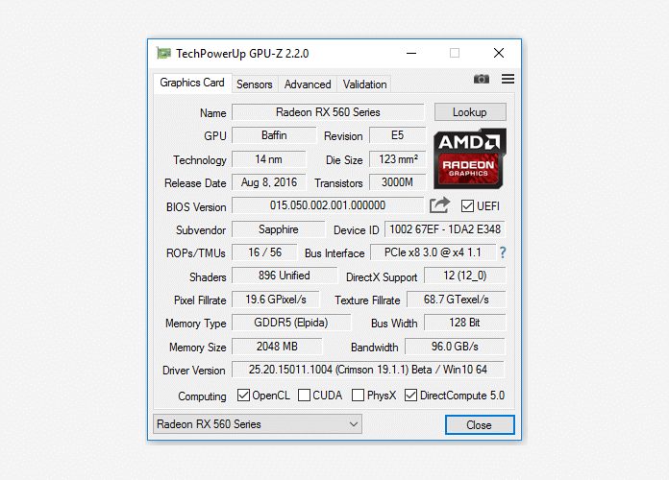669x480 pixels.
Task: Toggle the UEFI checkbox
Action: [467, 205]
